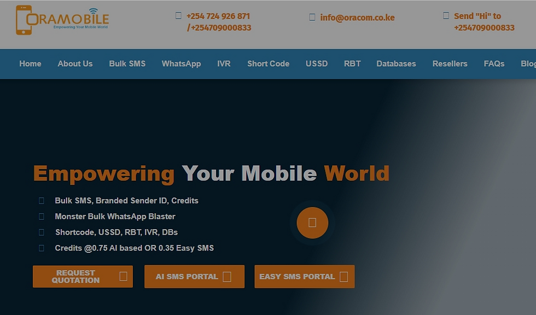Click the text Bulk SMS, Branded Sender ID, Credits
The image size is (536, 315).
pyautogui.click(x=126, y=201)
